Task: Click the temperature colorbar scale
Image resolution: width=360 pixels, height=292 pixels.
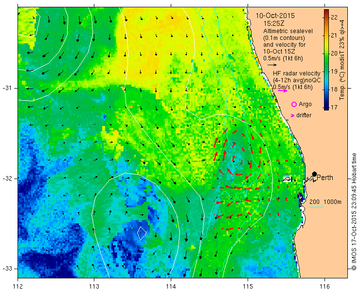Action: click(326, 60)
